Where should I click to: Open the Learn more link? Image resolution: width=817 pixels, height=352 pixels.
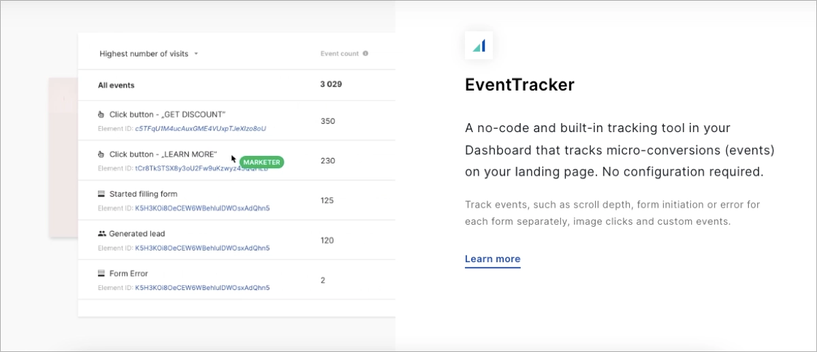pyautogui.click(x=492, y=259)
